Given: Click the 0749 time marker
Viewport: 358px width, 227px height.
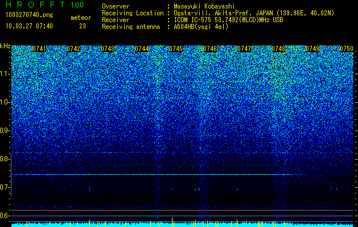Looking at the screenshot, I should [x=312, y=49].
